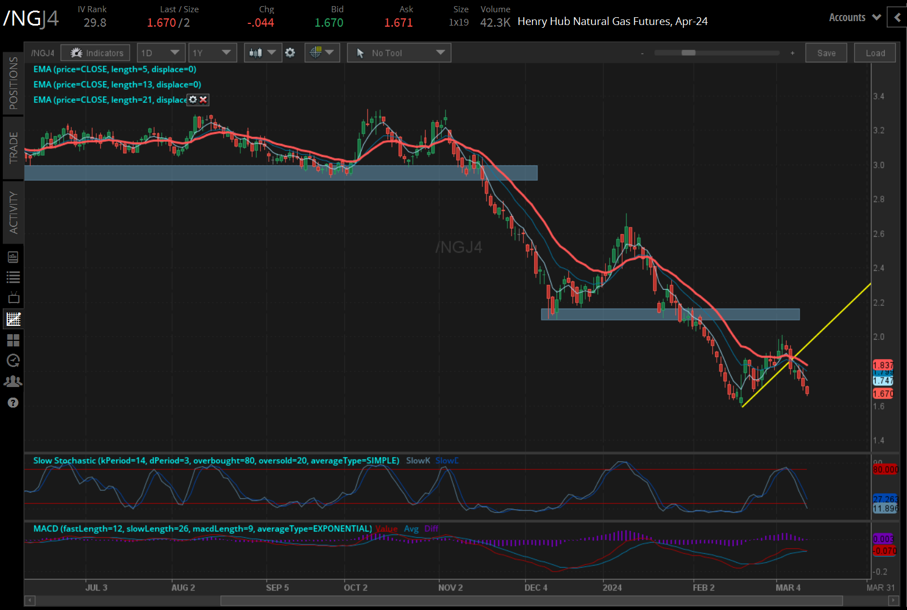This screenshot has width=907, height=610.
Task: Open the No Tool drawing dropdown
Action: (x=399, y=53)
